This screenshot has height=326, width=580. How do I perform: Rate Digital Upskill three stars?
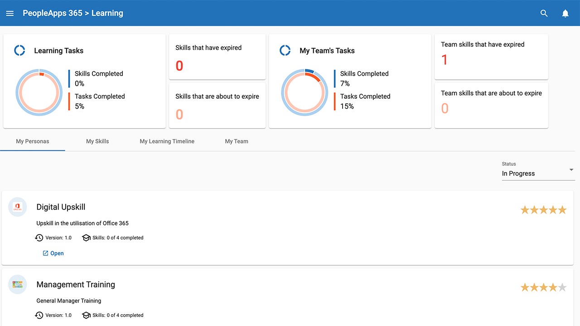click(544, 210)
